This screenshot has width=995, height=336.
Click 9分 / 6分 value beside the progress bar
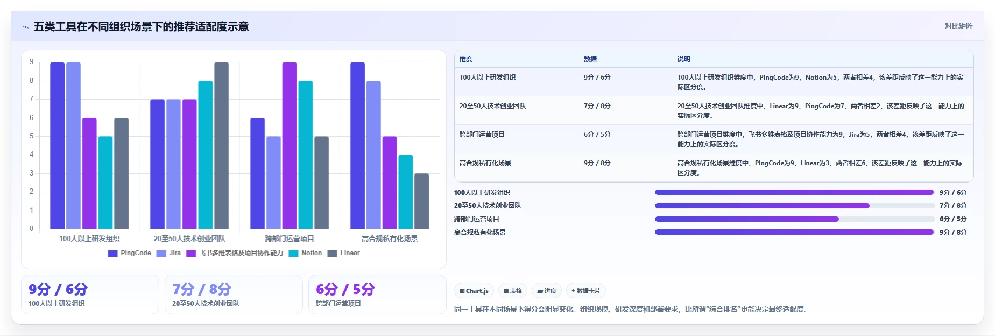[953, 193]
